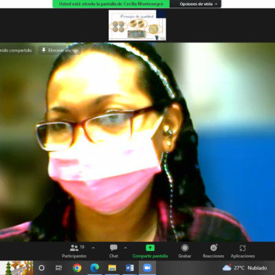The width and height of the screenshot is (275, 275).
Task: Open the weather widget showing 27°C Nublado
Action: pos(245,267)
